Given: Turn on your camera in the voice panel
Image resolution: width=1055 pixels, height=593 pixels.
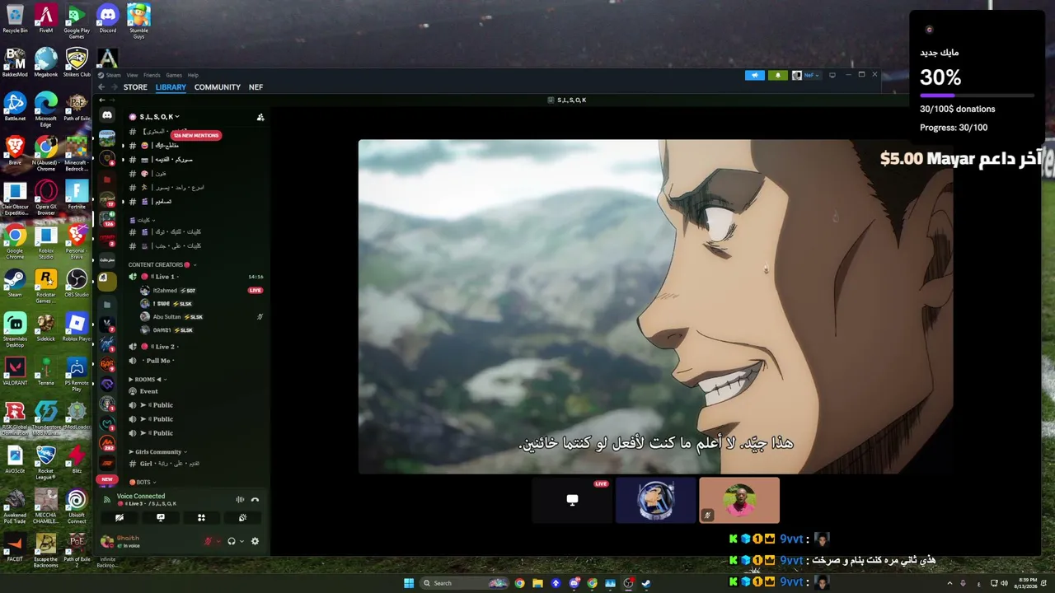Looking at the screenshot, I should tap(120, 518).
